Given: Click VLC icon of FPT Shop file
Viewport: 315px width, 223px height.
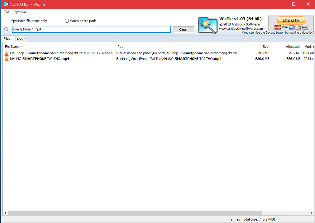Looking at the screenshot, I should [7, 53].
